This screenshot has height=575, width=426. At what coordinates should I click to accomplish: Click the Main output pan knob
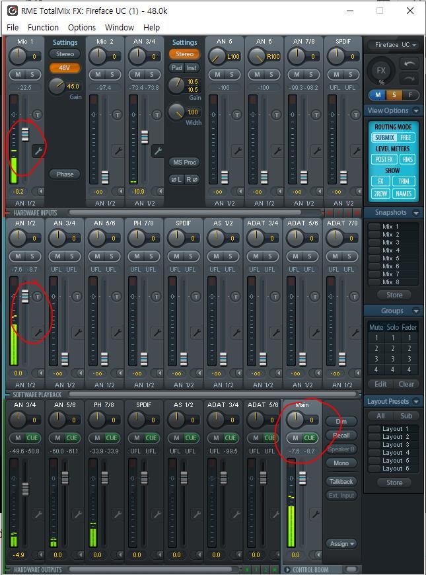tap(295, 420)
